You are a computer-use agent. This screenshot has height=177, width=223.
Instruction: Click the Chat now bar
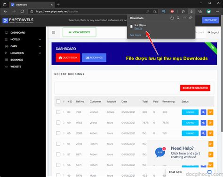coord(190,172)
